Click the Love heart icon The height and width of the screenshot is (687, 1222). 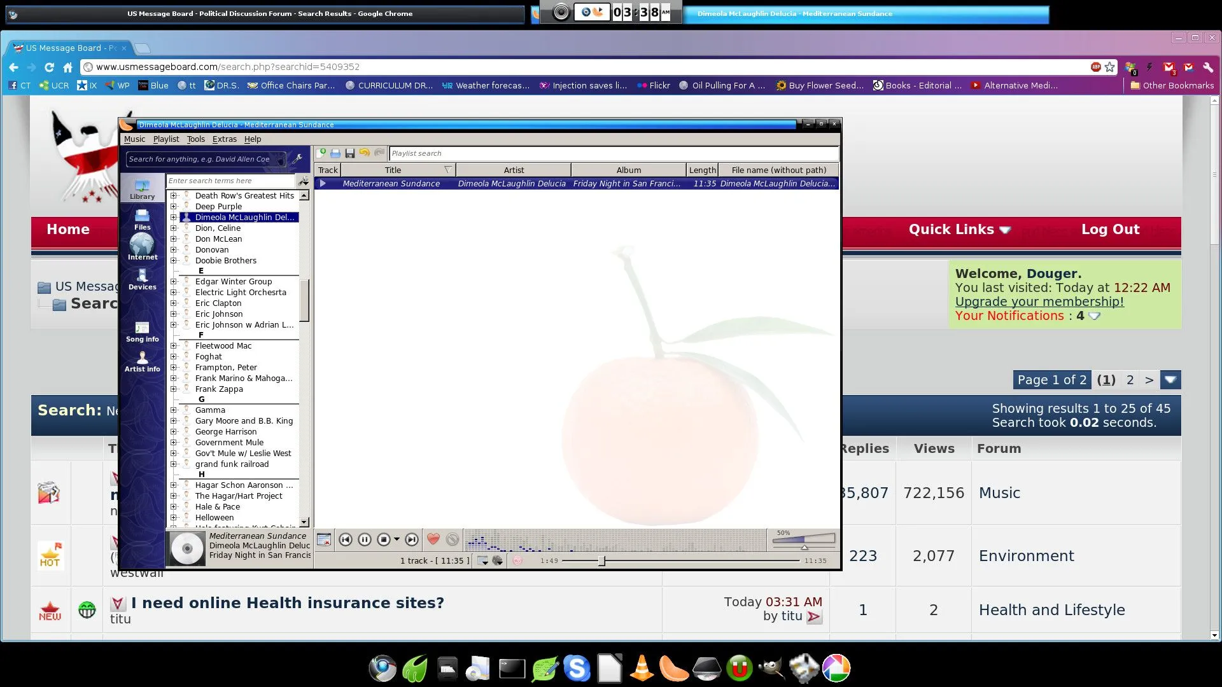tap(433, 539)
